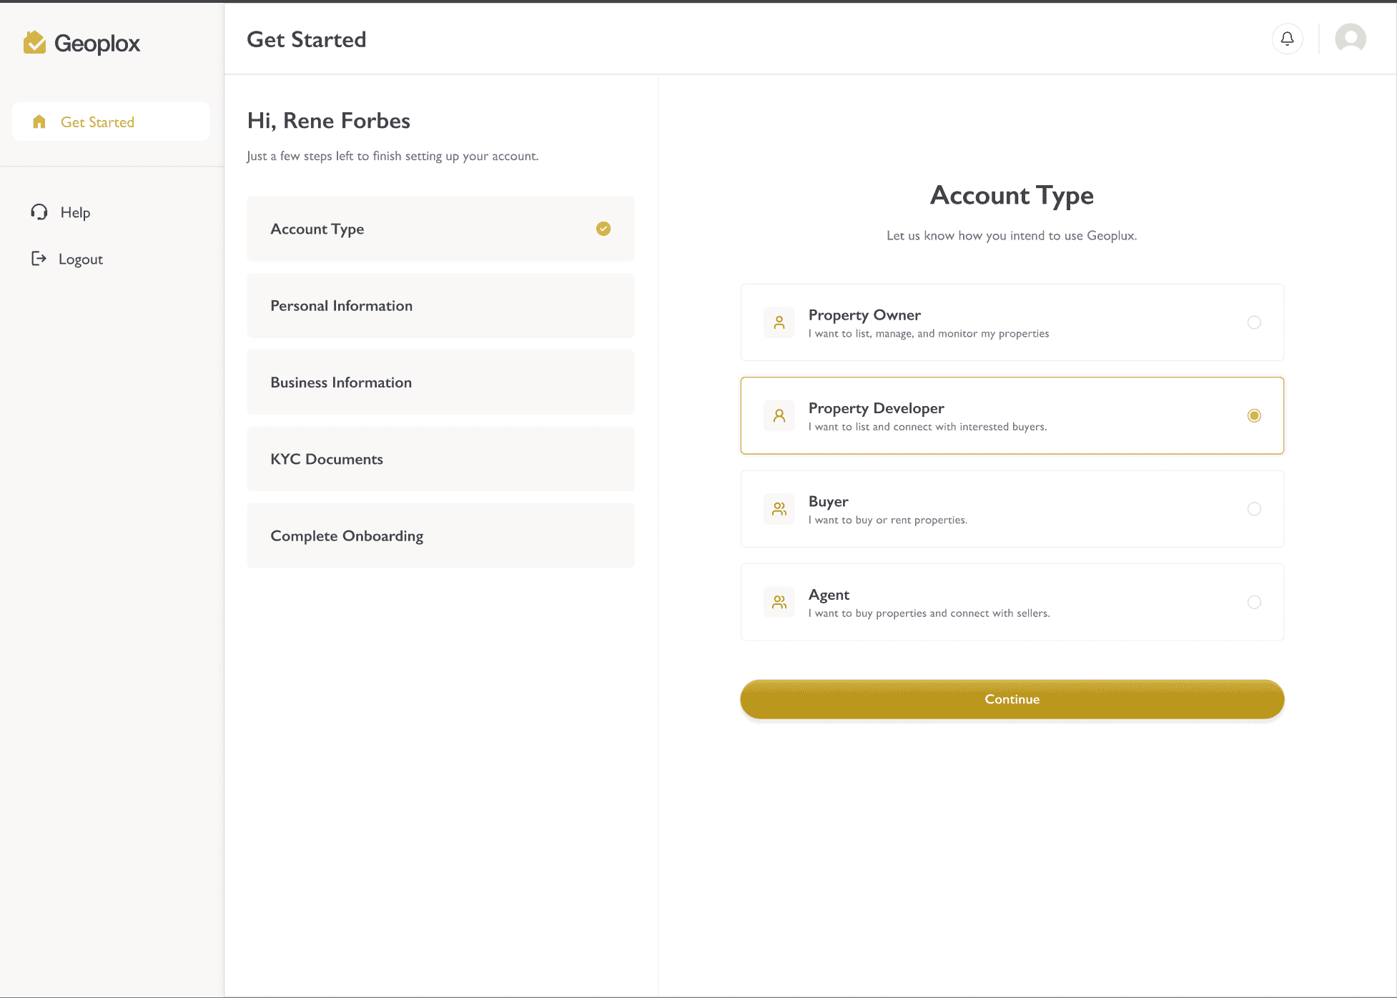This screenshot has height=998, width=1397.
Task: Select the Property Owner radio button
Action: click(x=1254, y=322)
